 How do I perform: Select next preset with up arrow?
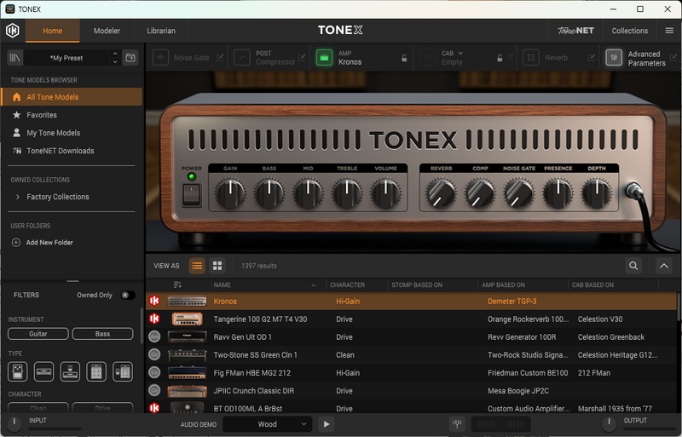click(115, 54)
